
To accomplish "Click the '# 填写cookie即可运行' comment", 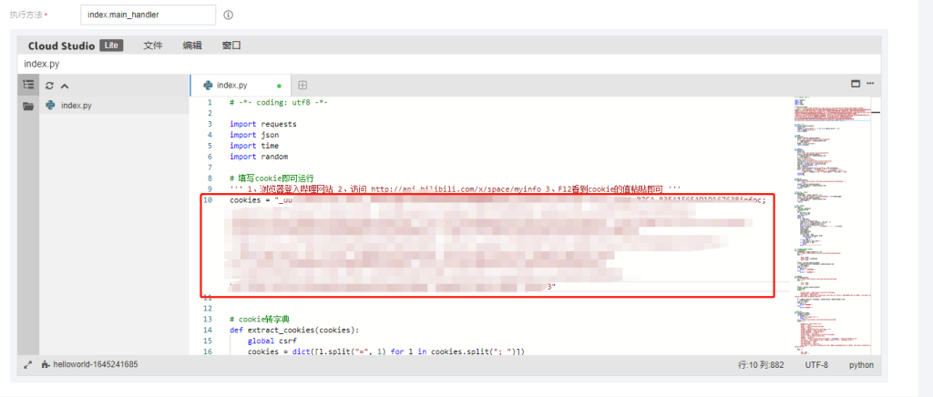I will point(272,178).
